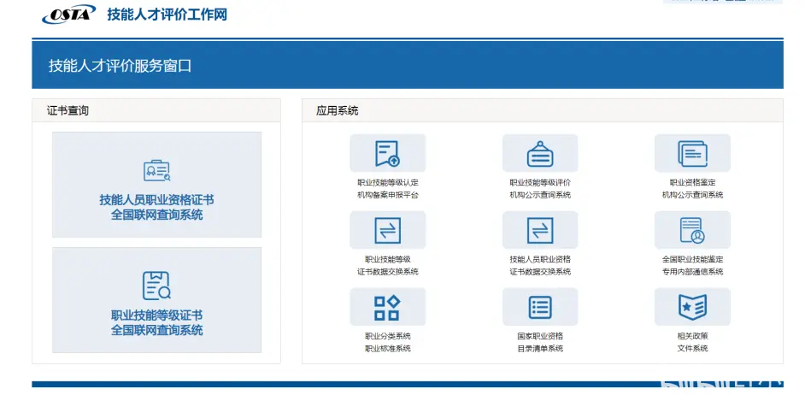The height and width of the screenshot is (395, 805).
Task: Open 技能人员职业资格证书全国联网查询系统 text link
Action: (x=156, y=208)
